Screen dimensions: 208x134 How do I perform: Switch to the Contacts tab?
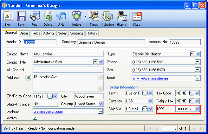(x=76, y=33)
